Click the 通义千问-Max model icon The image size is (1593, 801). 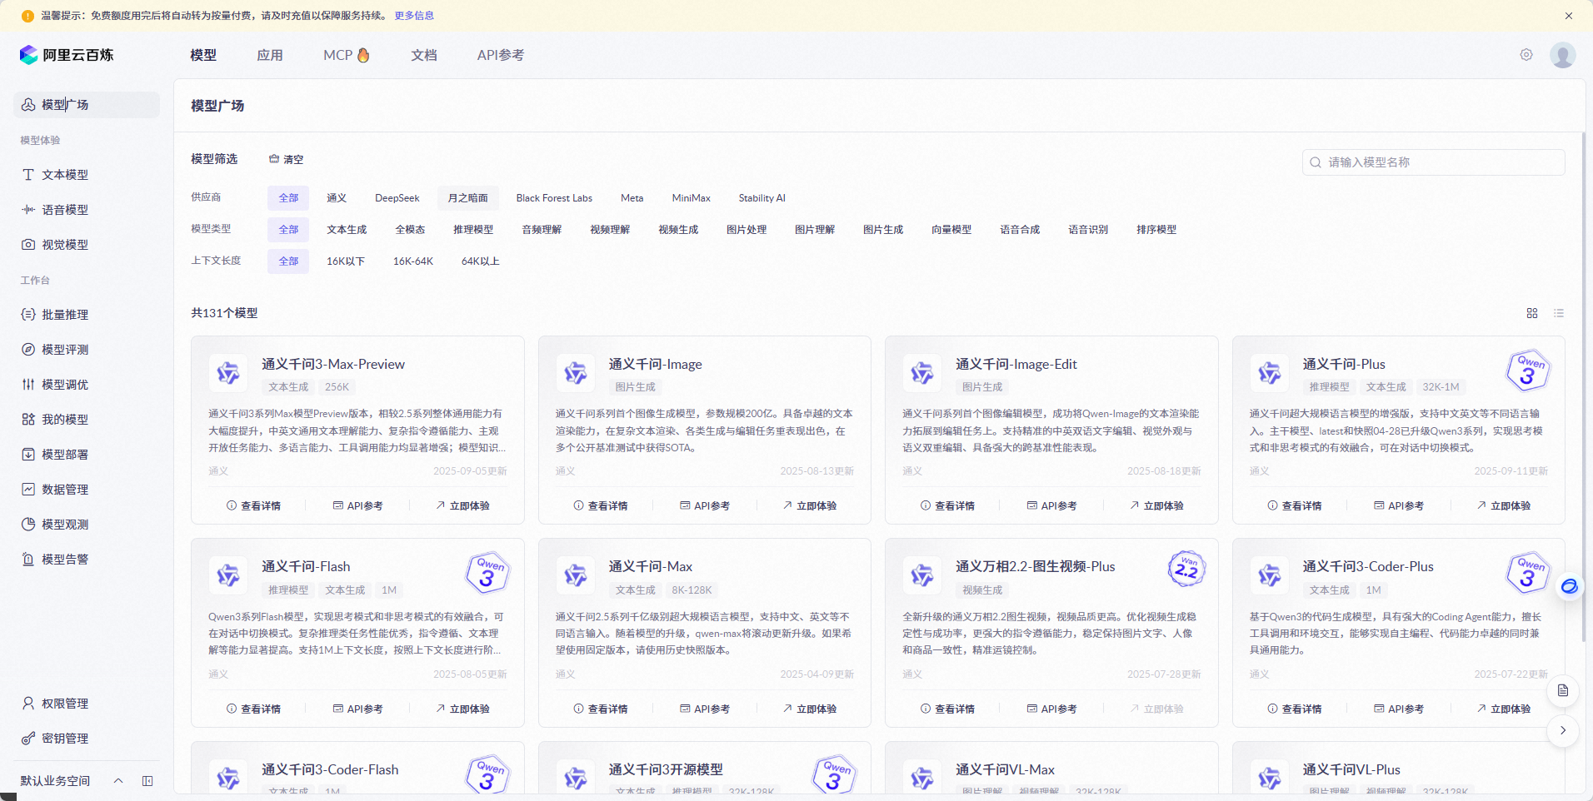coord(575,575)
